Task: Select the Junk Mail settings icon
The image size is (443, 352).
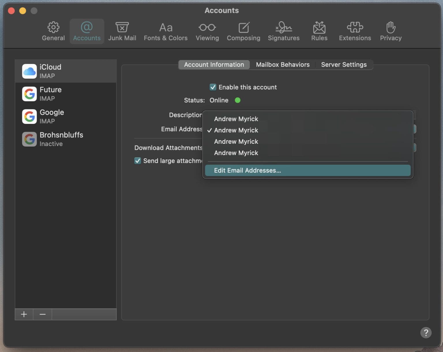Action: (x=122, y=31)
